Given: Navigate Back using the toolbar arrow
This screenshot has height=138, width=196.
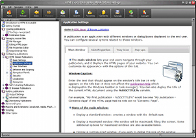Looking at the screenshot, I should pyautogui.click(x=36, y=13).
